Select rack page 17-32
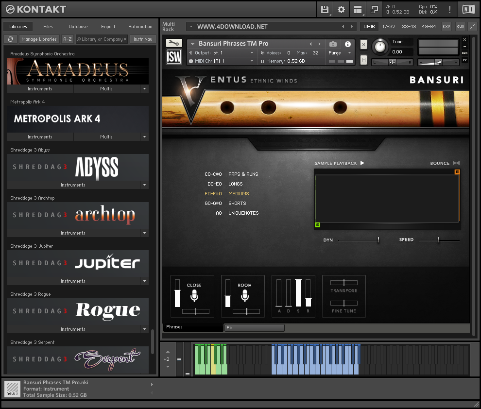Image resolution: width=481 pixels, height=409 pixels. coord(389,27)
